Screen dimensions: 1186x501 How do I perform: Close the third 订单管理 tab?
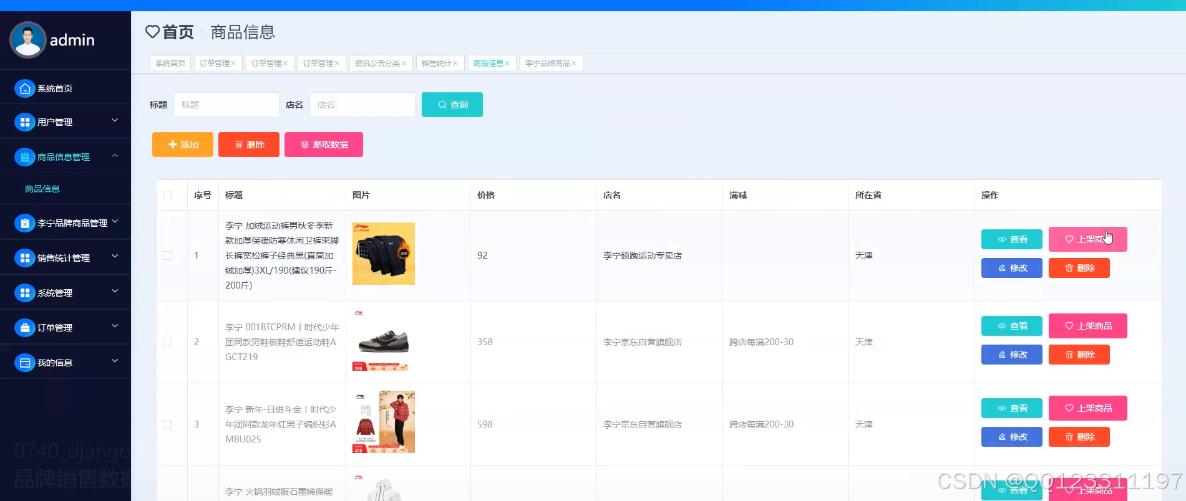click(337, 64)
